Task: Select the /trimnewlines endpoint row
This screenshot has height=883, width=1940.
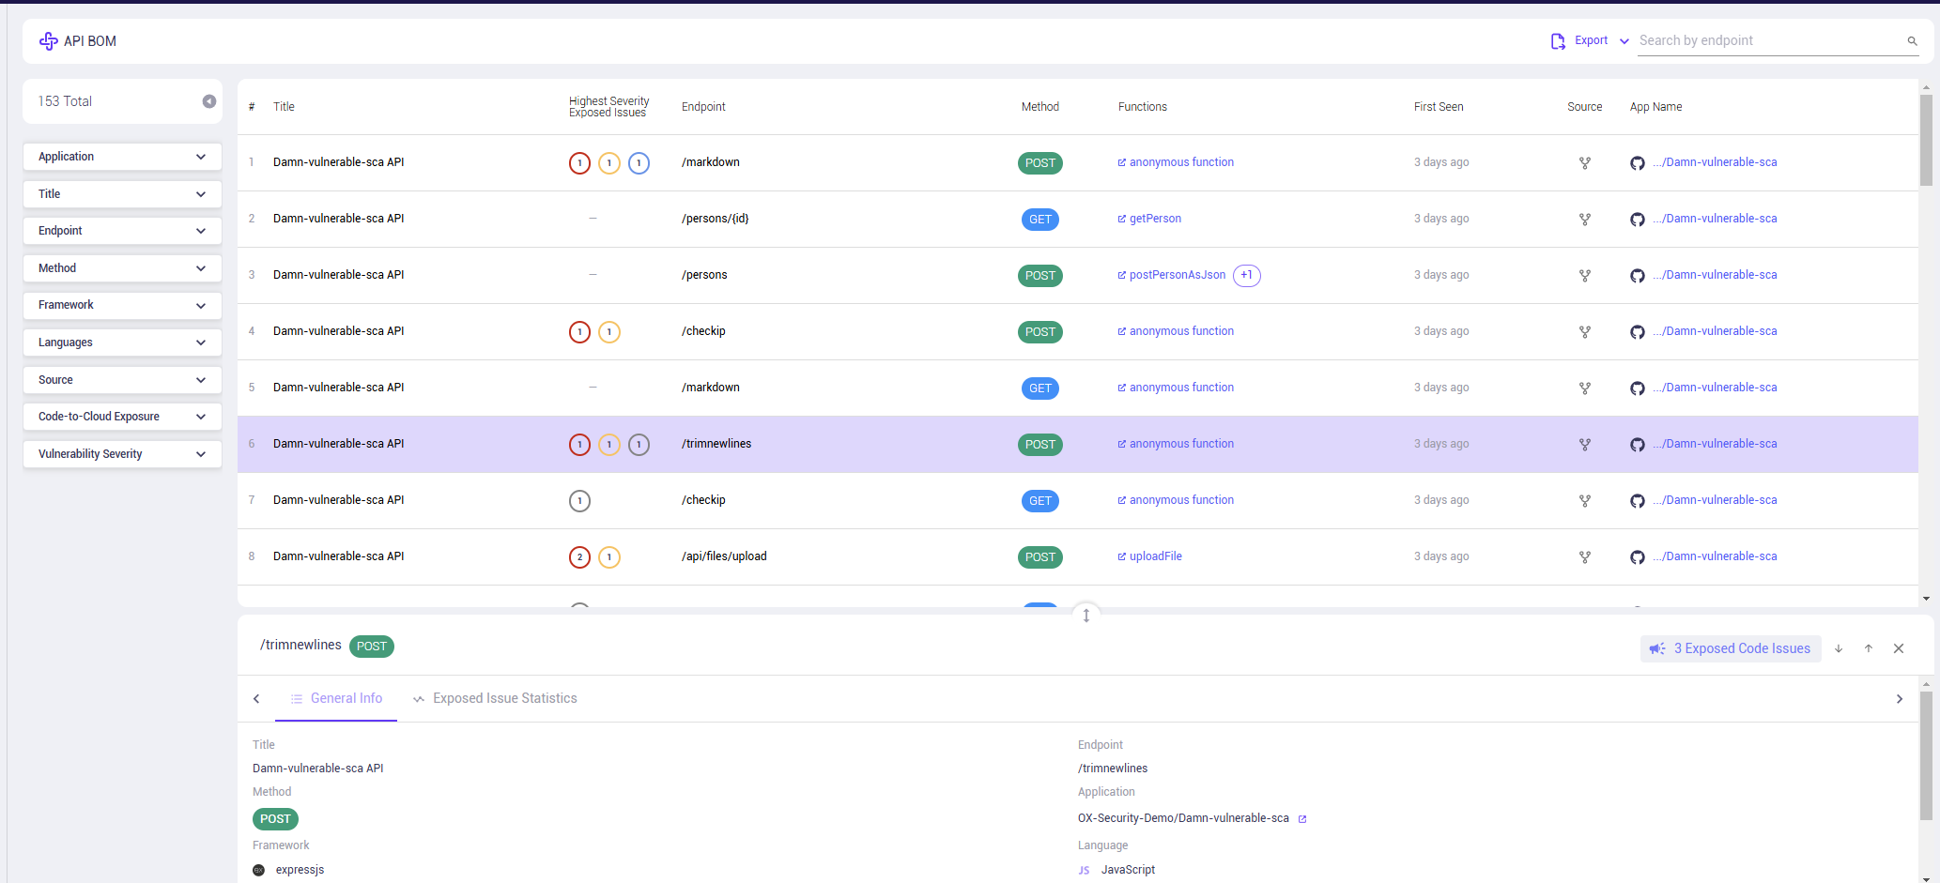Action: pos(1077,444)
